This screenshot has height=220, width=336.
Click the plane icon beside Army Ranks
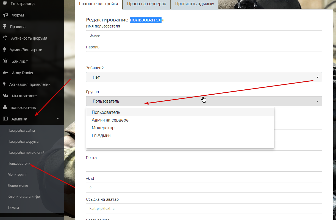pyautogui.click(x=5, y=73)
